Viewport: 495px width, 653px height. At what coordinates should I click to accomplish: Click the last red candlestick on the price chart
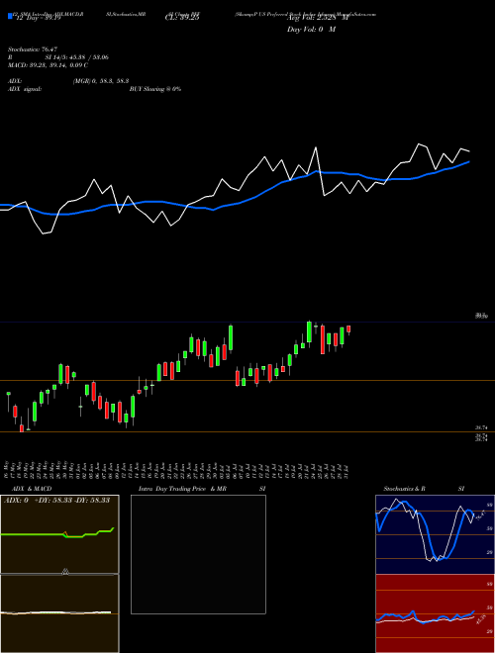348,329
